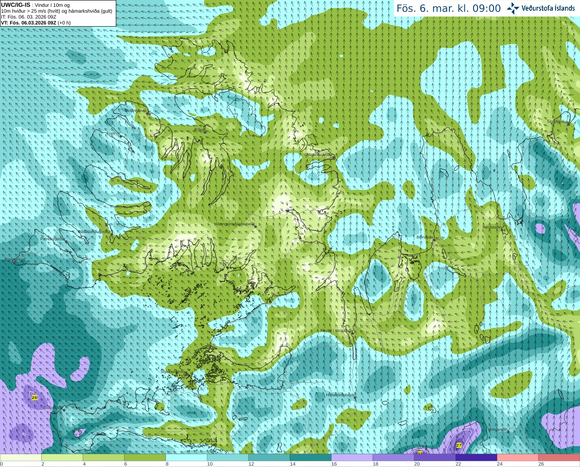Click the yellow 25 gust marker

click(34, 398)
